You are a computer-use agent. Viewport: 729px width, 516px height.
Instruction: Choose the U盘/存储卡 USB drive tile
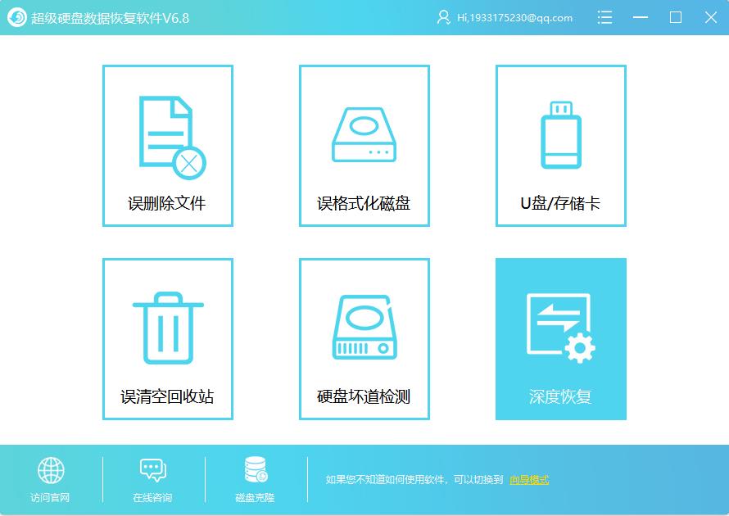point(561,146)
